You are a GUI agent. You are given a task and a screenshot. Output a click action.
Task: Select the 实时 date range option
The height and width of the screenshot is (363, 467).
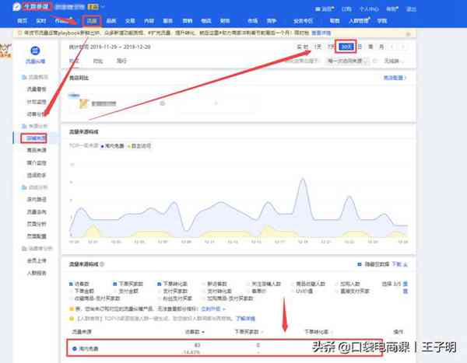click(x=303, y=47)
